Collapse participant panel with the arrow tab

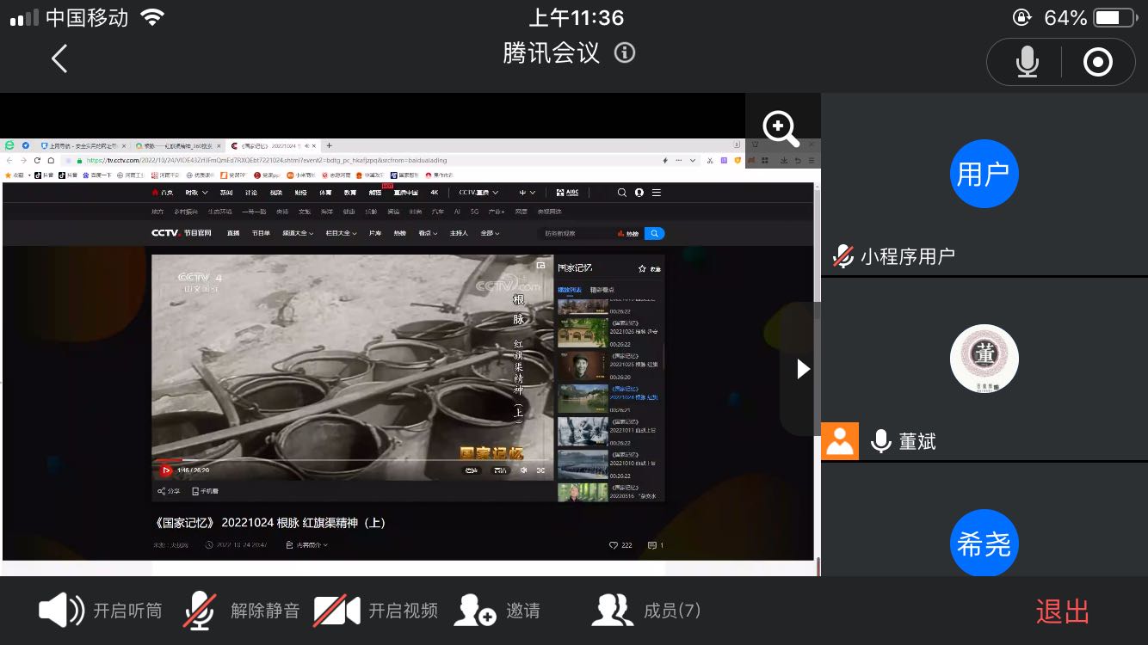[x=801, y=369]
